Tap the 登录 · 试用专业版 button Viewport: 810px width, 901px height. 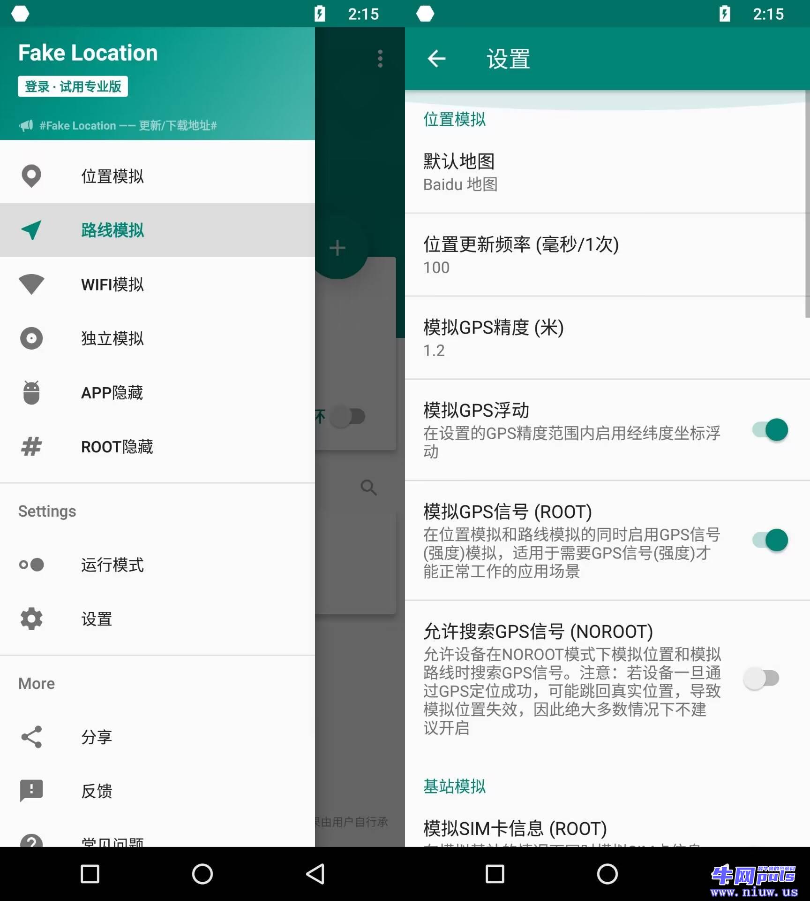pyautogui.click(x=73, y=86)
